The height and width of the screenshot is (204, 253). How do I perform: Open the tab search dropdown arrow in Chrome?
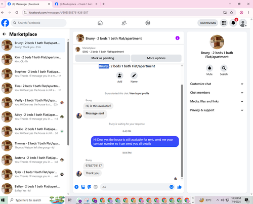pyautogui.click(x=2, y=4)
